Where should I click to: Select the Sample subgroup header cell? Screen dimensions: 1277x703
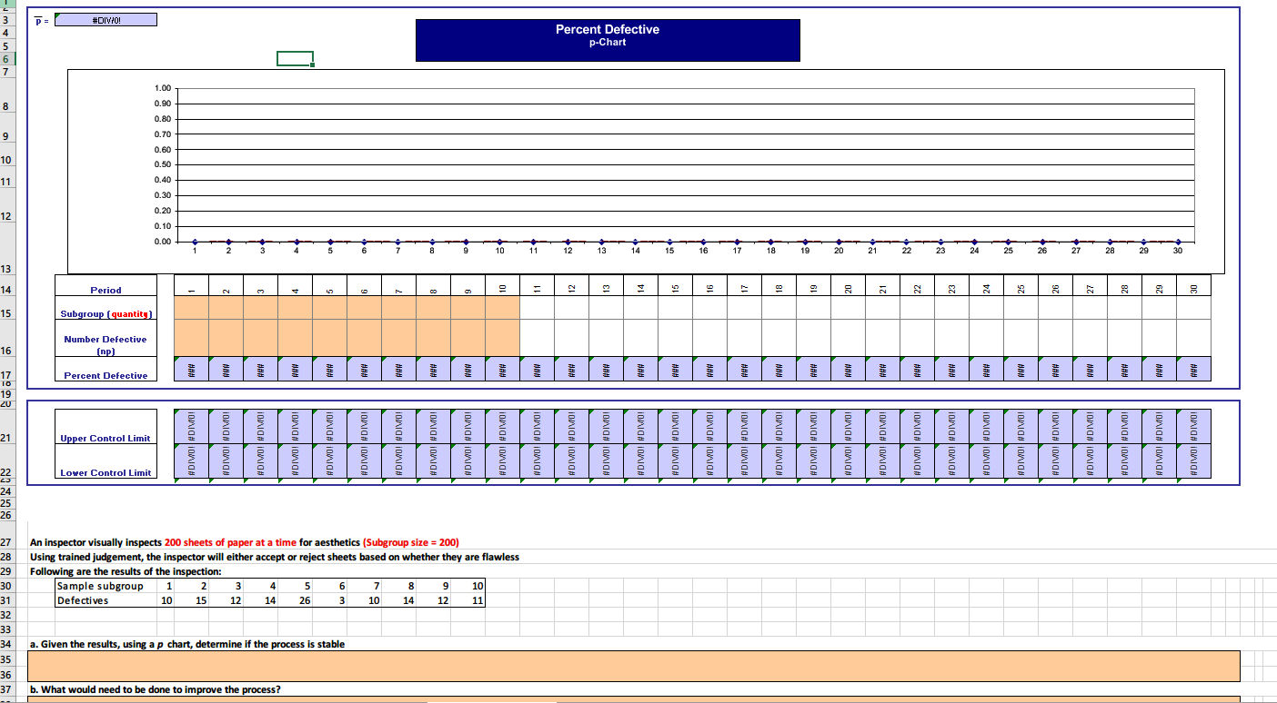(100, 586)
